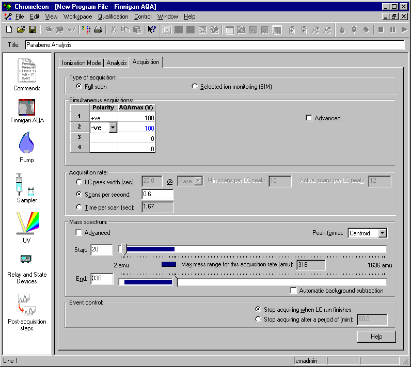Image resolution: width=411 pixels, height=367 pixels.
Task: Restore the inner document window
Action: coord(394,17)
